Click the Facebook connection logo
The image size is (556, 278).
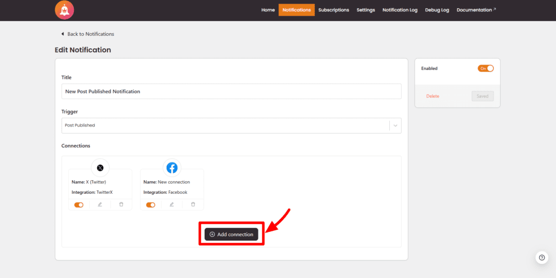point(172,168)
